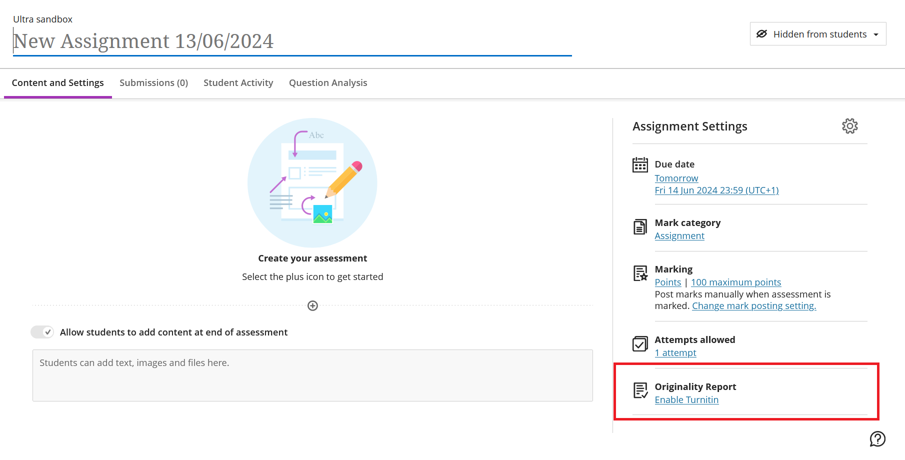Click the Fri 14 Jun 2024 due date link
Viewport: 905px width, 460px height.
(716, 190)
